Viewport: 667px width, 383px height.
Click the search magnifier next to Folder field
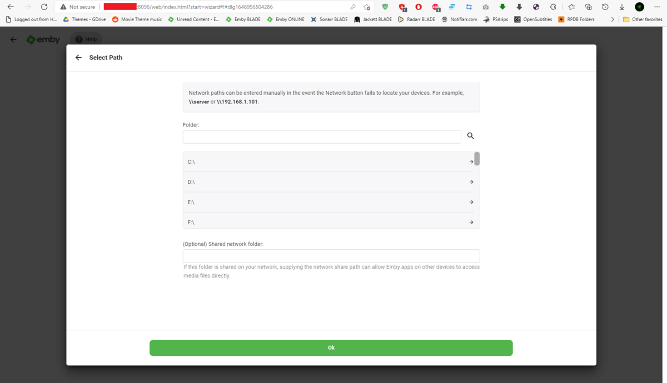(470, 136)
